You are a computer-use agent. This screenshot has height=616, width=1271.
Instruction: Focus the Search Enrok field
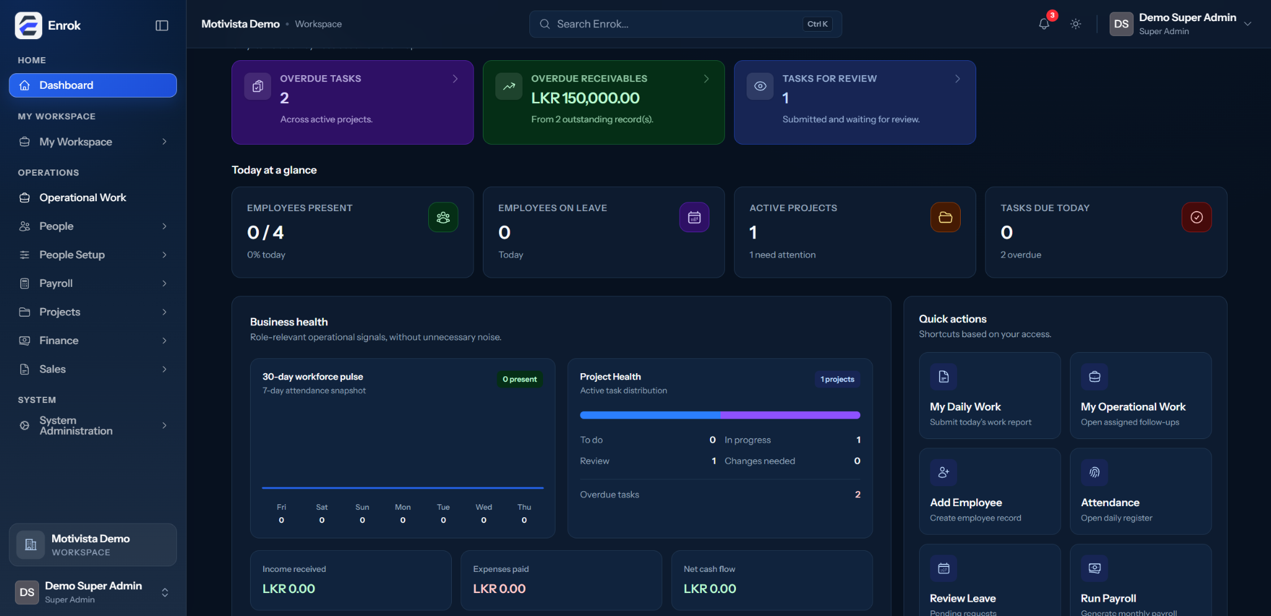click(x=685, y=24)
